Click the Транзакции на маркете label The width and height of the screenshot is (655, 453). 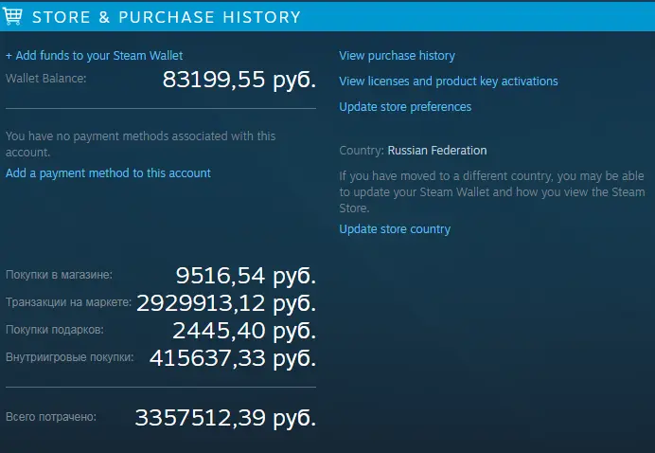(x=68, y=302)
